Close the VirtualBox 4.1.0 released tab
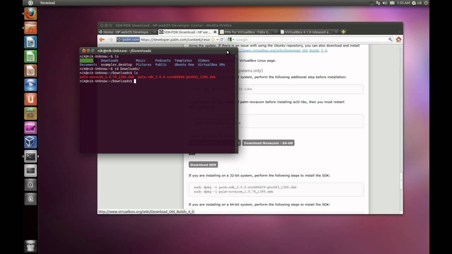Image resolution: width=452 pixels, height=254 pixels. (x=336, y=32)
